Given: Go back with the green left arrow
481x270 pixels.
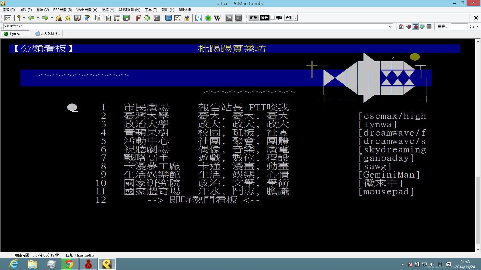Looking at the screenshot, I should (x=31, y=18).
